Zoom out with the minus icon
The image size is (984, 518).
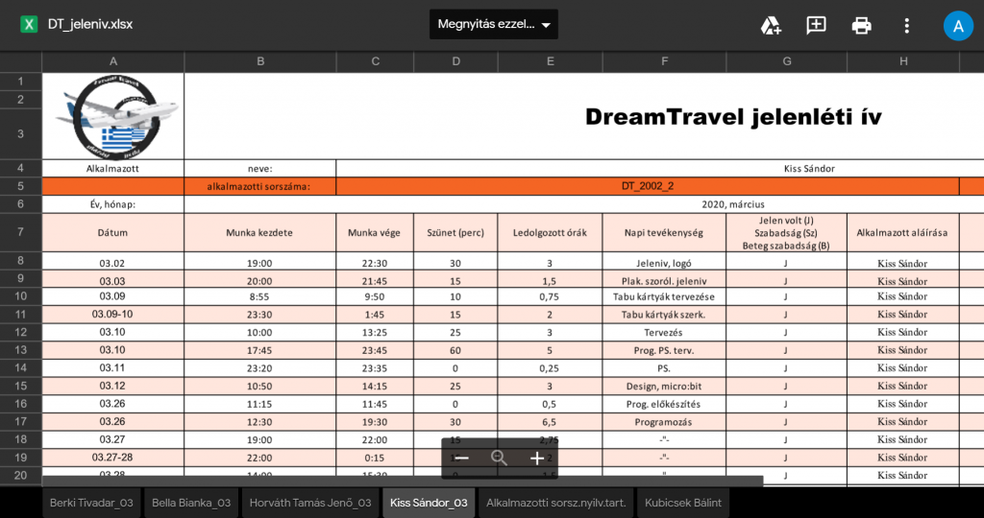pos(462,459)
